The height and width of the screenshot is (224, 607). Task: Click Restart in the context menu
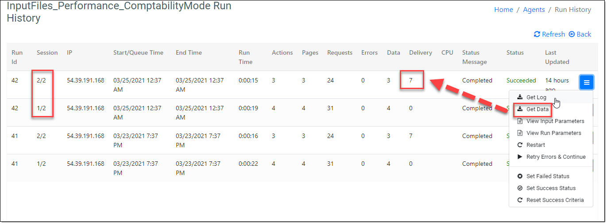click(535, 145)
